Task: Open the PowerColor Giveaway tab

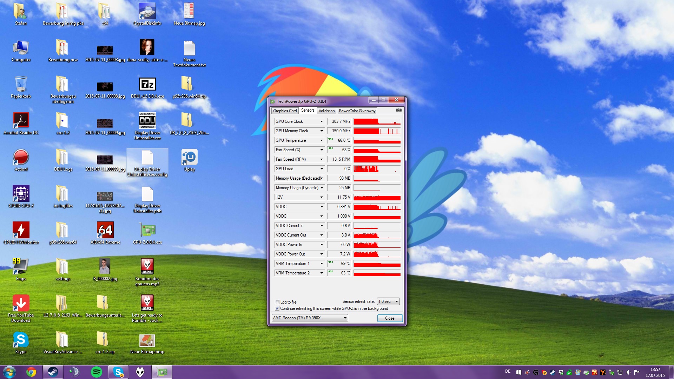Action: point(357,111)
